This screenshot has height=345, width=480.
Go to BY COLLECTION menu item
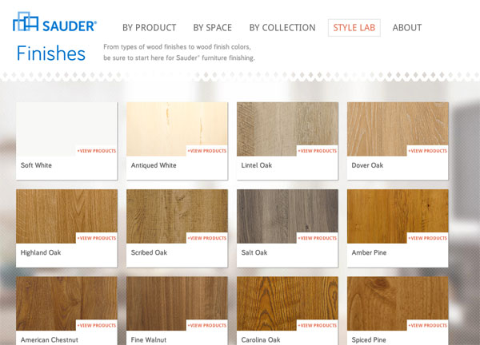coord(282,28)
